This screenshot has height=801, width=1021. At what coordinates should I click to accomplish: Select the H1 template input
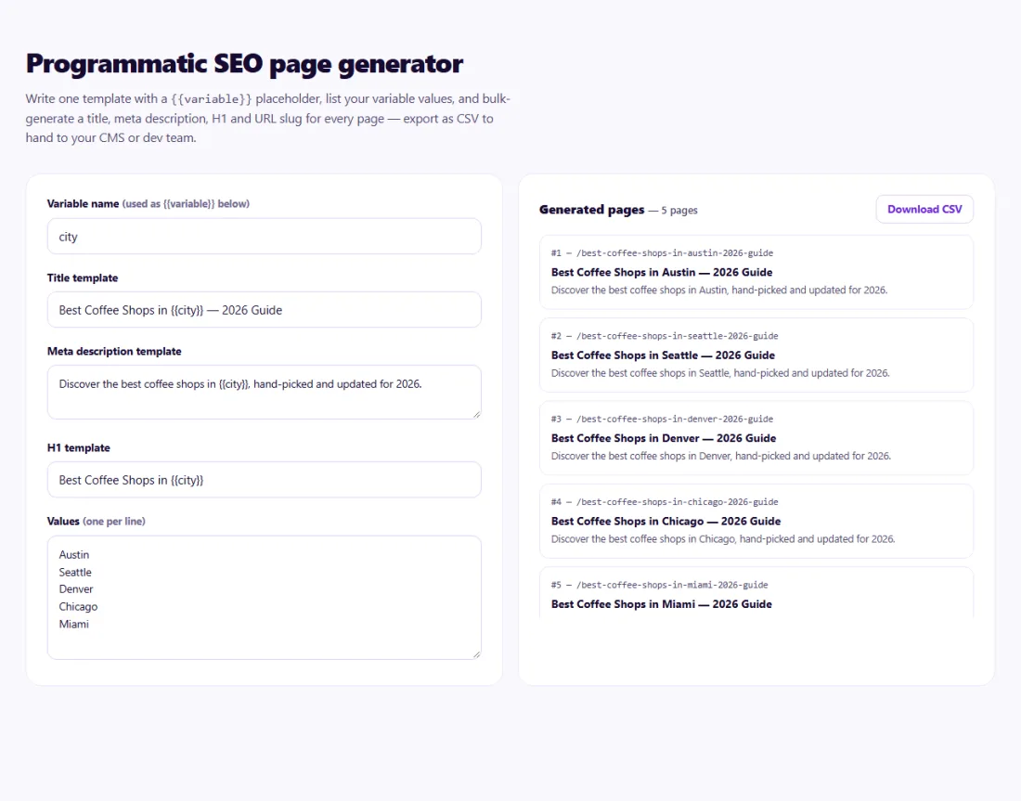point(264,480)
